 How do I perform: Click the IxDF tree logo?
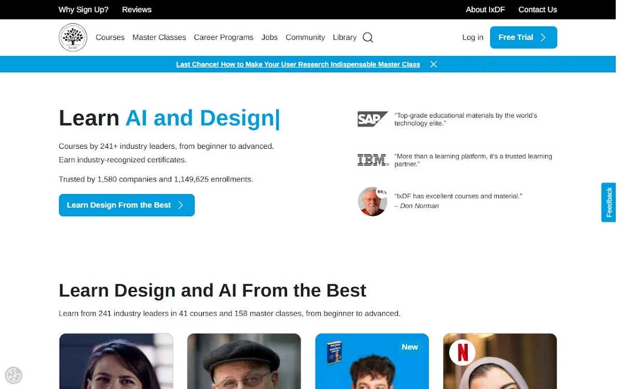[x=73, y=37]
